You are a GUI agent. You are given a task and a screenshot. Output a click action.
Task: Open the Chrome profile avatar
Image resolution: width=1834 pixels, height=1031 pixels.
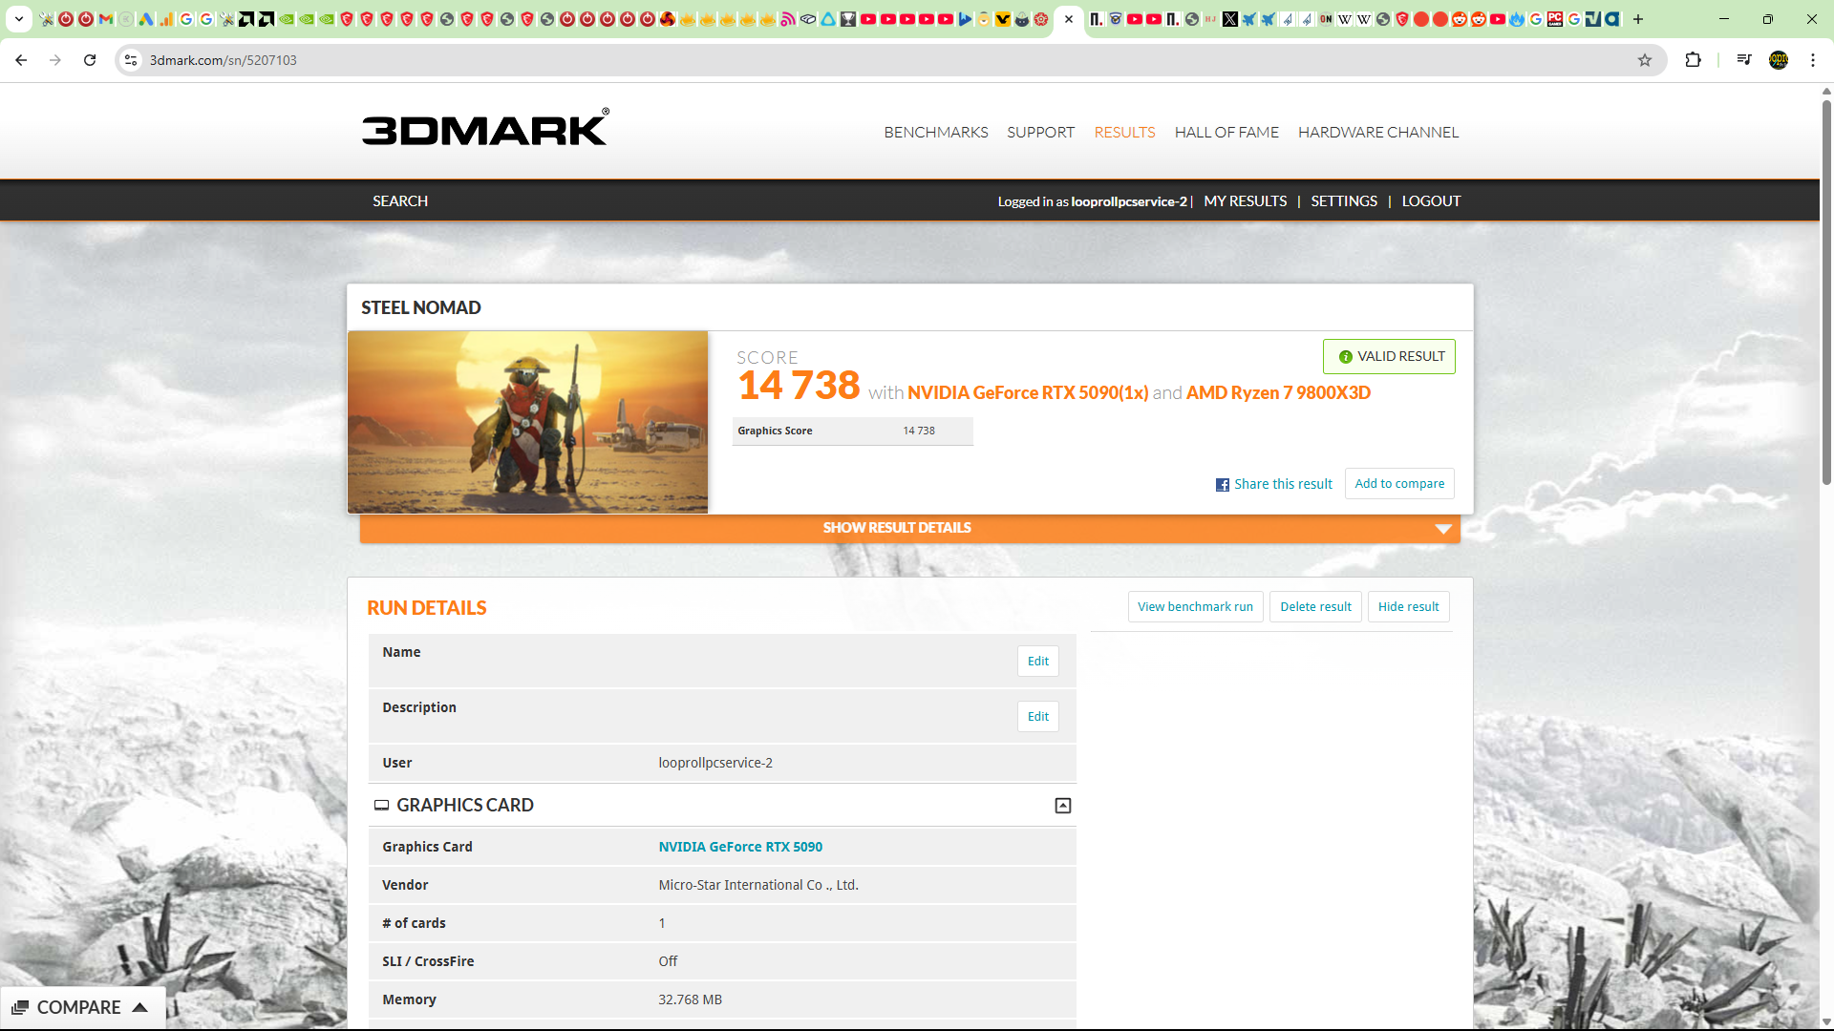(x=1778, y=60)
